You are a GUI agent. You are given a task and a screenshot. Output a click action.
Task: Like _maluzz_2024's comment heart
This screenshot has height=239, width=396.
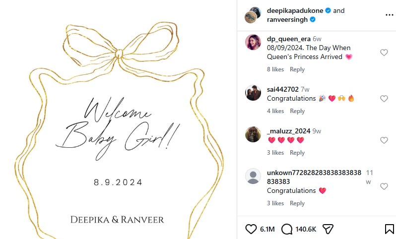(x=384, y=140)
